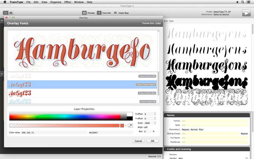Image resolution: width=254 pixels, height=159 pixels.
Task: Select the Treasury System Base layer
Action: point(82,93)
